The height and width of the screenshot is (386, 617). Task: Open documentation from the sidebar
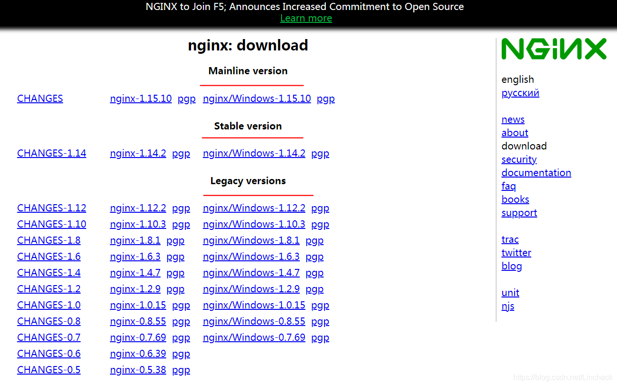point(536,173)
